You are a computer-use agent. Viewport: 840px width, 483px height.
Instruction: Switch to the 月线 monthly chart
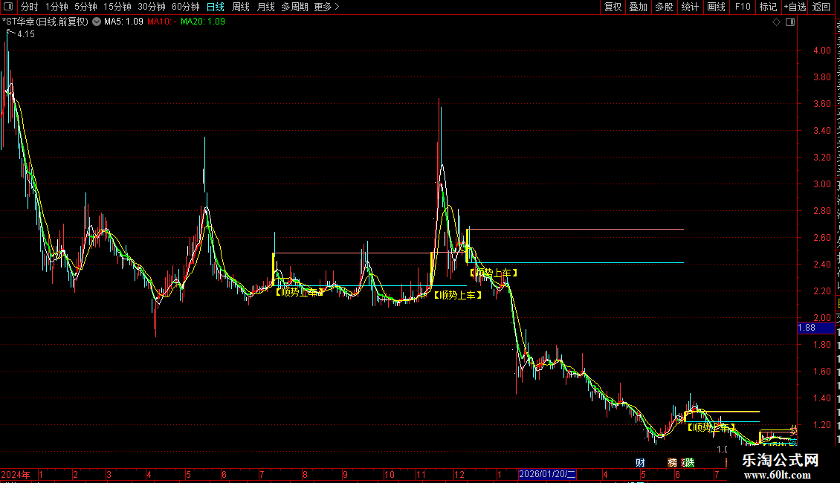pyautogui.click(x=265, y=7)
